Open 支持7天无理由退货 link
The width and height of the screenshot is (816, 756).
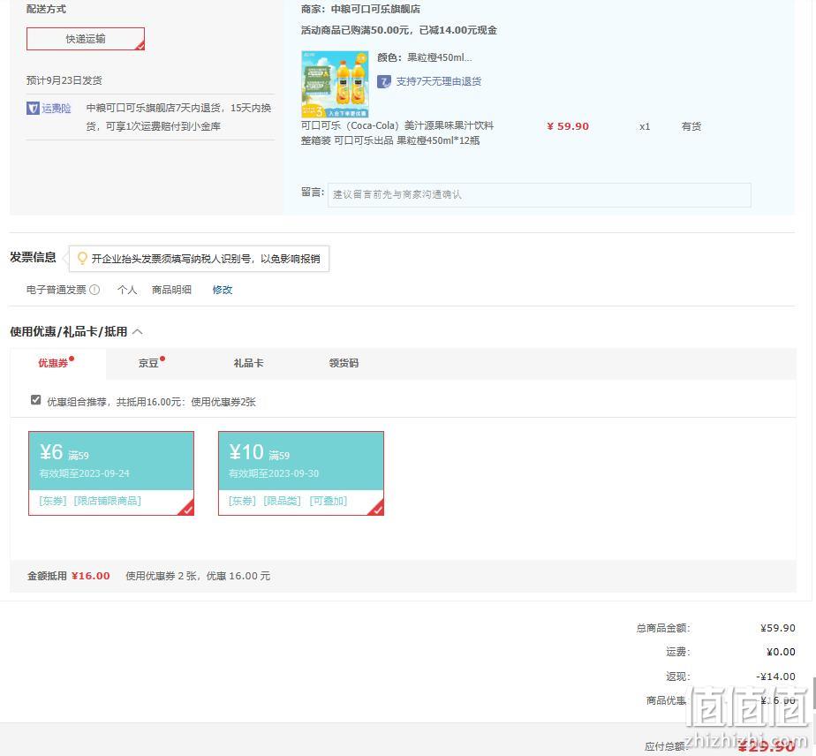point(439,81)
